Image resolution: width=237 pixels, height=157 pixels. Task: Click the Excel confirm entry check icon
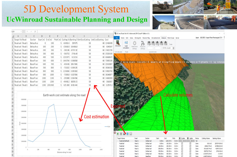[31, 31]
